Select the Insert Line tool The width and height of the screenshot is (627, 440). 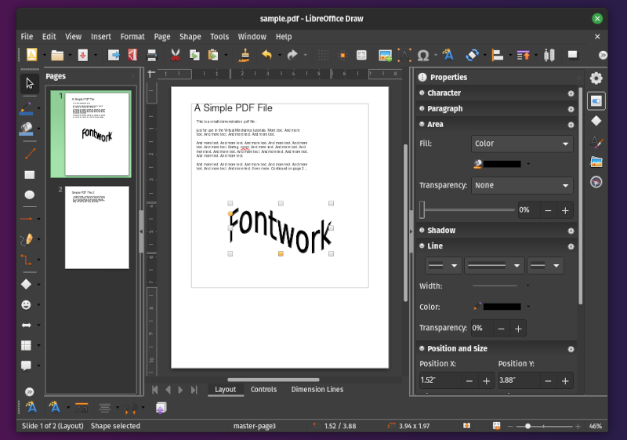pos(30,154)
